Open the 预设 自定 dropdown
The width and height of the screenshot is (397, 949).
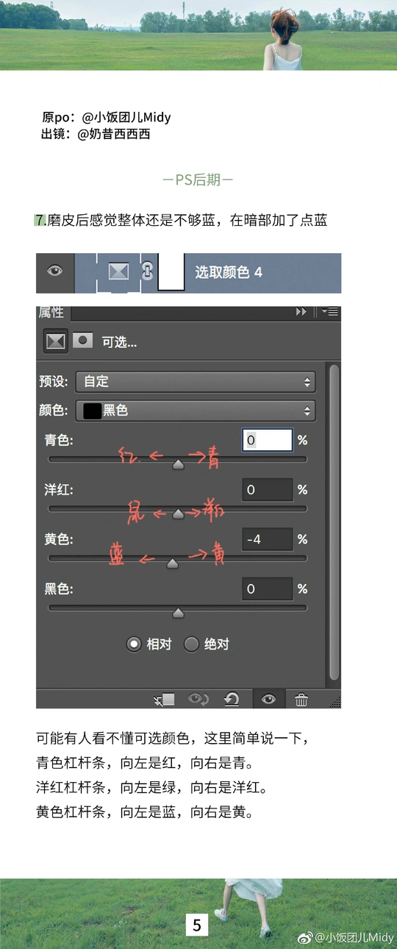196,382
